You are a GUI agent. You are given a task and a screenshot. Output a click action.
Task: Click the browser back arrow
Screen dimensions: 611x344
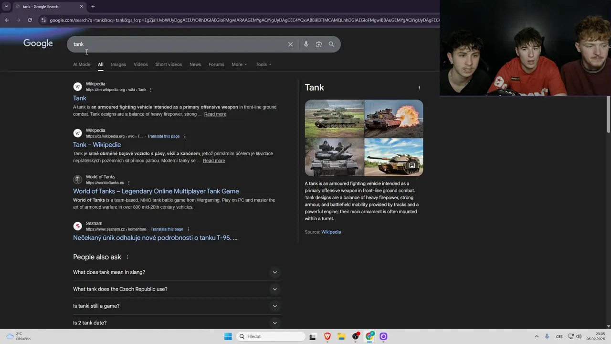(7, 20)
